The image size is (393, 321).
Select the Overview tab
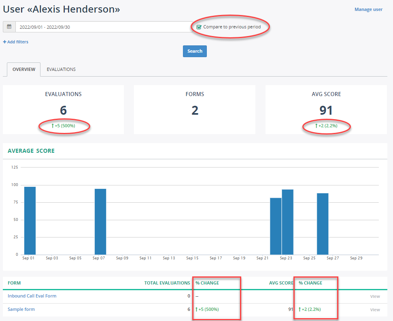(23, 69)
